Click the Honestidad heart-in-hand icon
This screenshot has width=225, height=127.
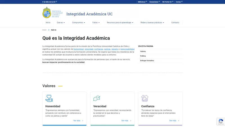click(x=49, y=98)
